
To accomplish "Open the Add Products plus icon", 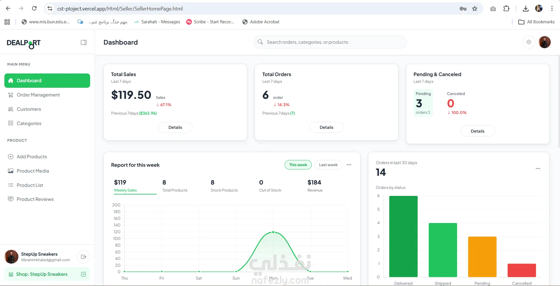I will pyautogui.click(x=10, y=157).
